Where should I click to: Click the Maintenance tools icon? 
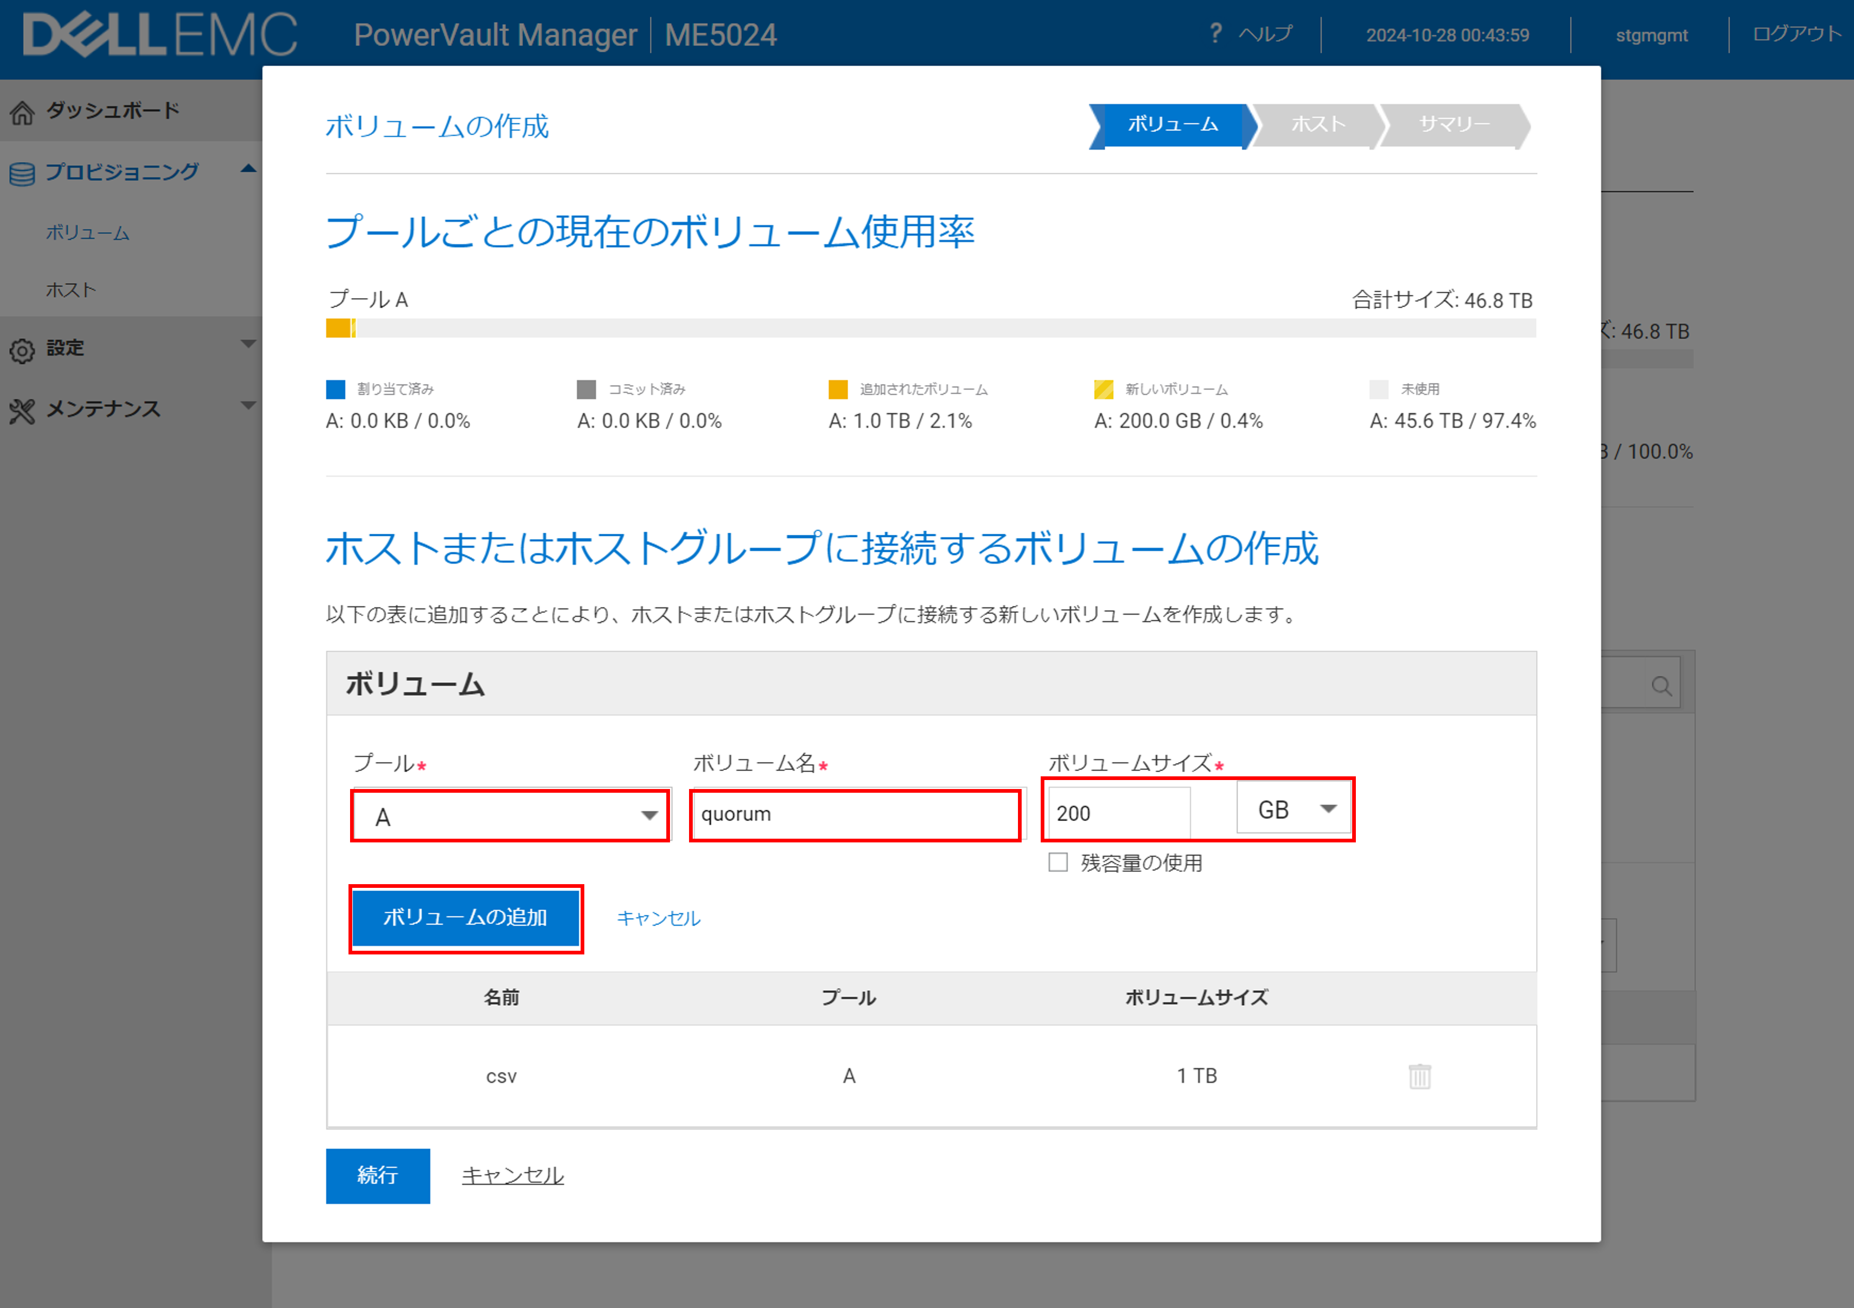[x=22, y=411]
